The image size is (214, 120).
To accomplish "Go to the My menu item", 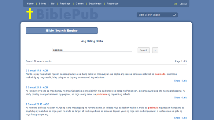I will pyautogui.click(x=53, y=4).
